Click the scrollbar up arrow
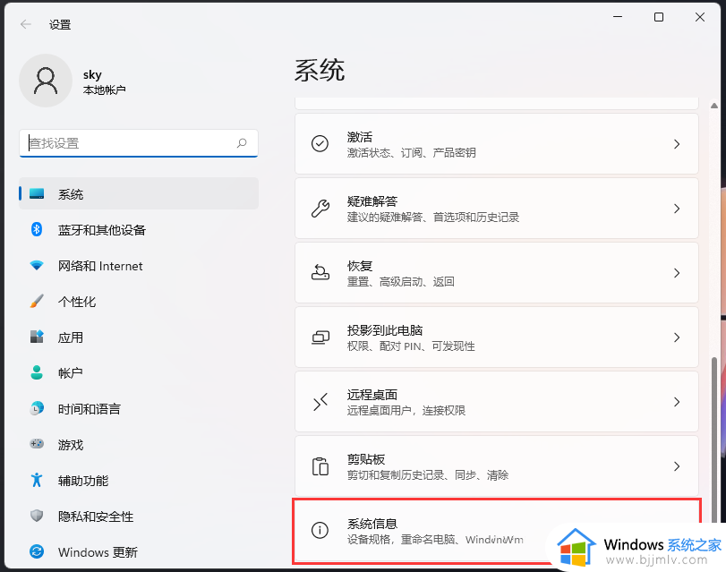Viewport: 726px width, 572px height. tap(714, 106)
